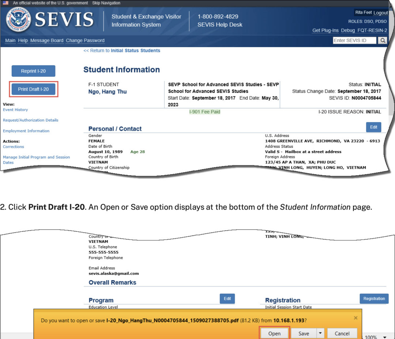
Task: Click the U.S. telephone 555-555-5555
Action: tap(103, 252)
